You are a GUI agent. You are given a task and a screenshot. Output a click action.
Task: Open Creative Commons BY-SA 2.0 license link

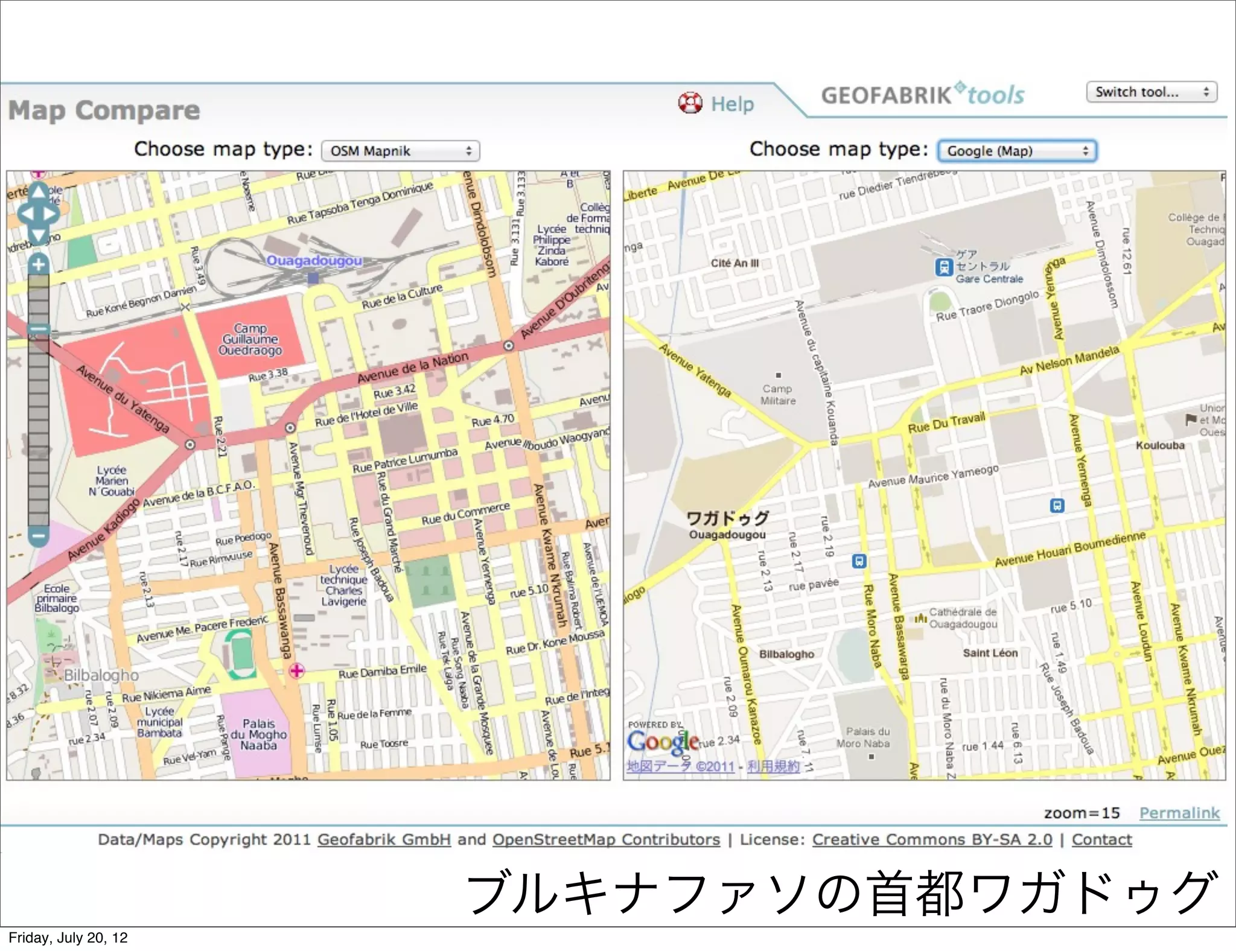(932, 839)
